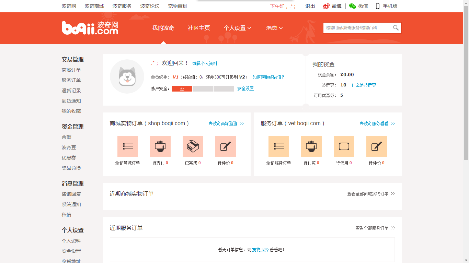Click the search magnifier icon

pyautogui.click(x=396, y=28)
